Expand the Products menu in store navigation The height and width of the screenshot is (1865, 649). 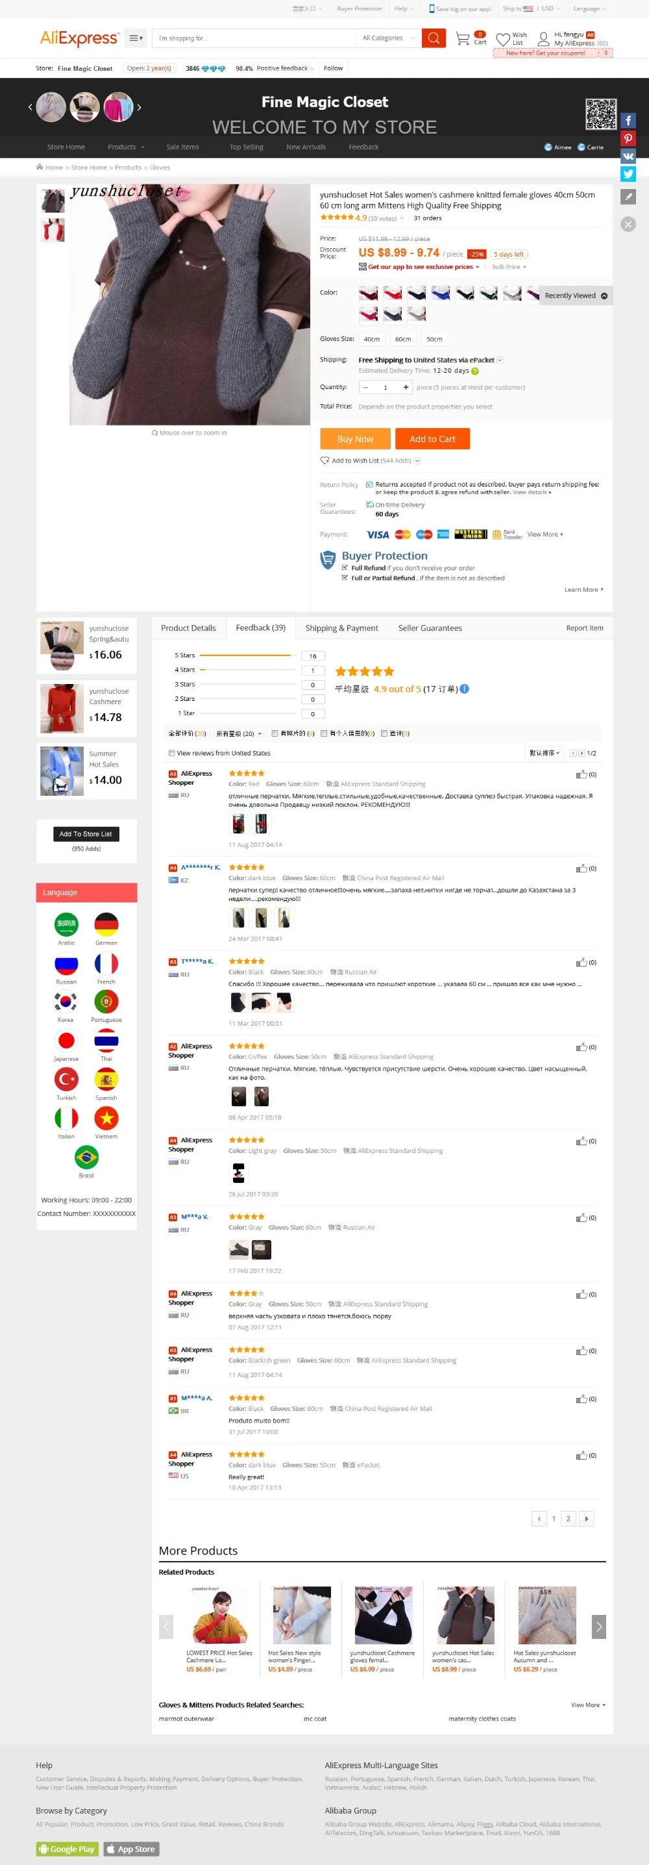click(126, 147)
